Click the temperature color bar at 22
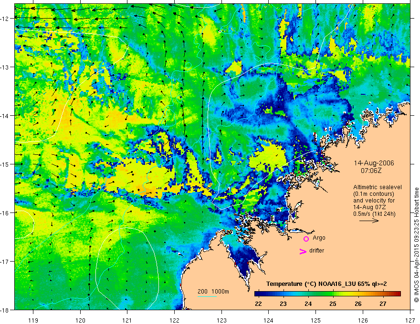 coord(258,294)
